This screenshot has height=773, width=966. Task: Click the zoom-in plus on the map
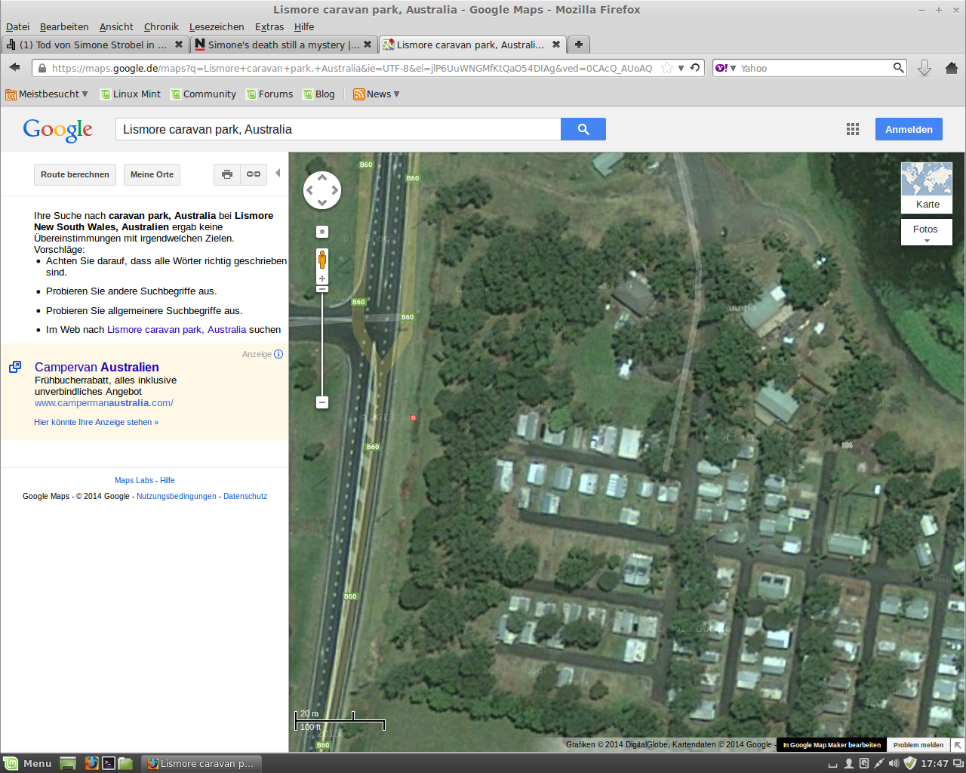(322, 279)
